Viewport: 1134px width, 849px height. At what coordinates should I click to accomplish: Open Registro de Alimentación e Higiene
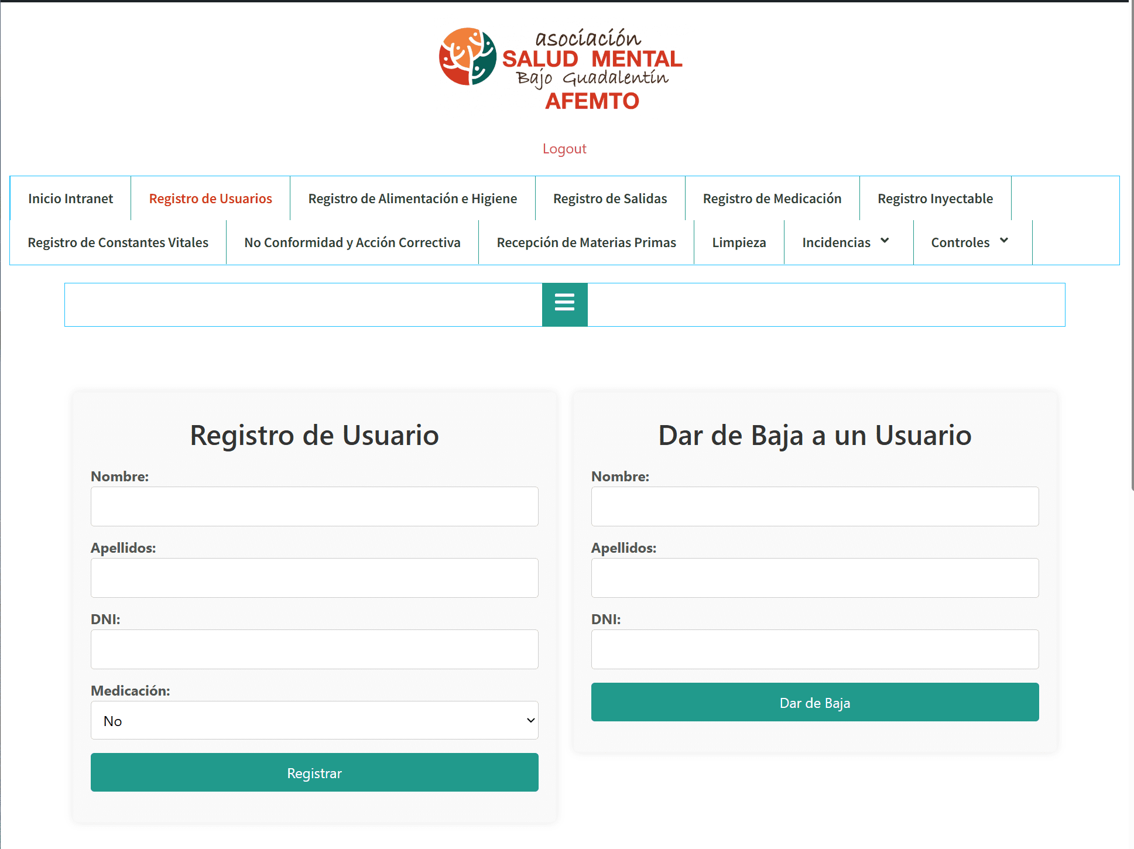click(412, 198)
